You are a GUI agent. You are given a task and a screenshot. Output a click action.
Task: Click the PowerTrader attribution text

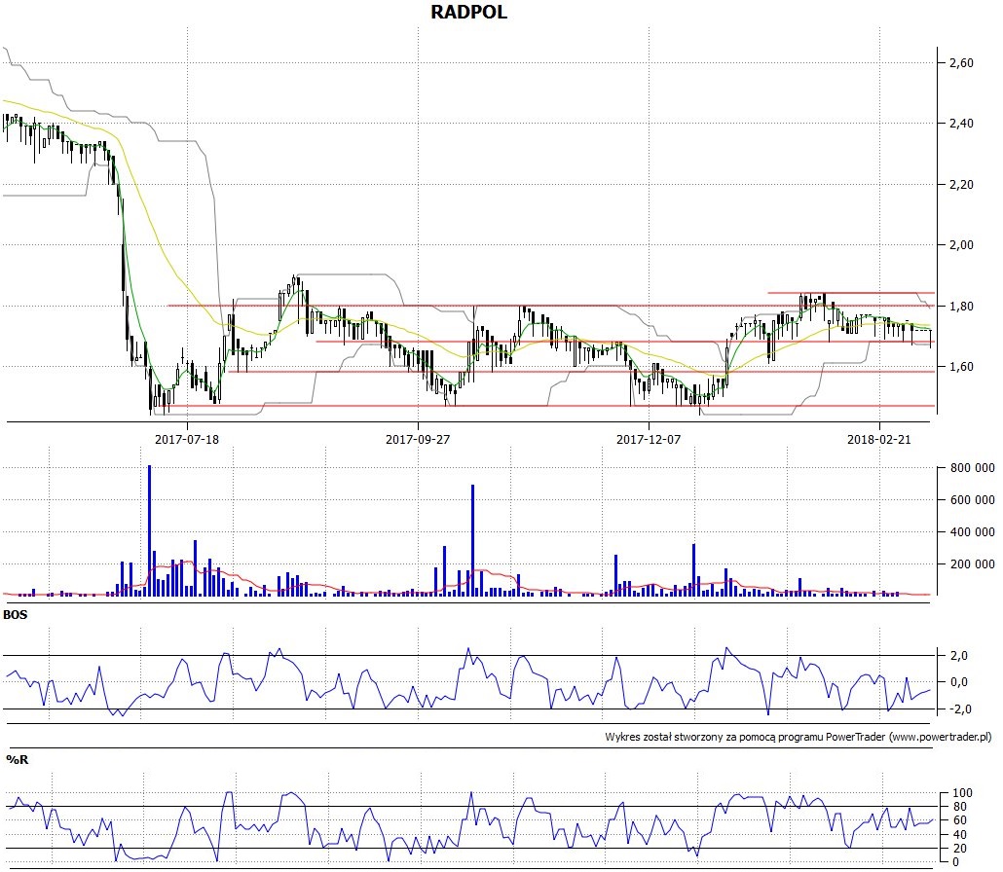tap(799, 737)
